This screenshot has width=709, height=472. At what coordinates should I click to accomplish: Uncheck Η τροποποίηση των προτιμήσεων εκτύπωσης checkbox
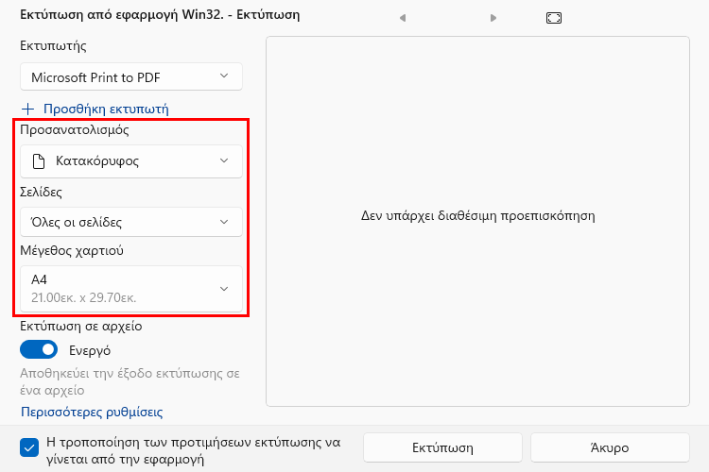click(x=29, y=448)
